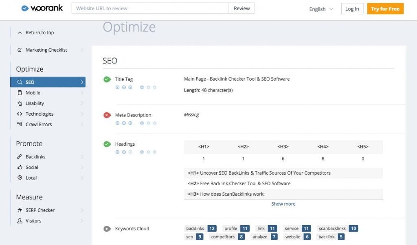Click the first impact circle icon under Meta Description
The width and height of the screenshot is (417, 245).
[x=117, y=123]
